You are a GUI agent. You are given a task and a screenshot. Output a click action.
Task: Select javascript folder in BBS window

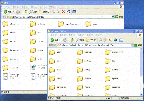(x=11, y=50)
